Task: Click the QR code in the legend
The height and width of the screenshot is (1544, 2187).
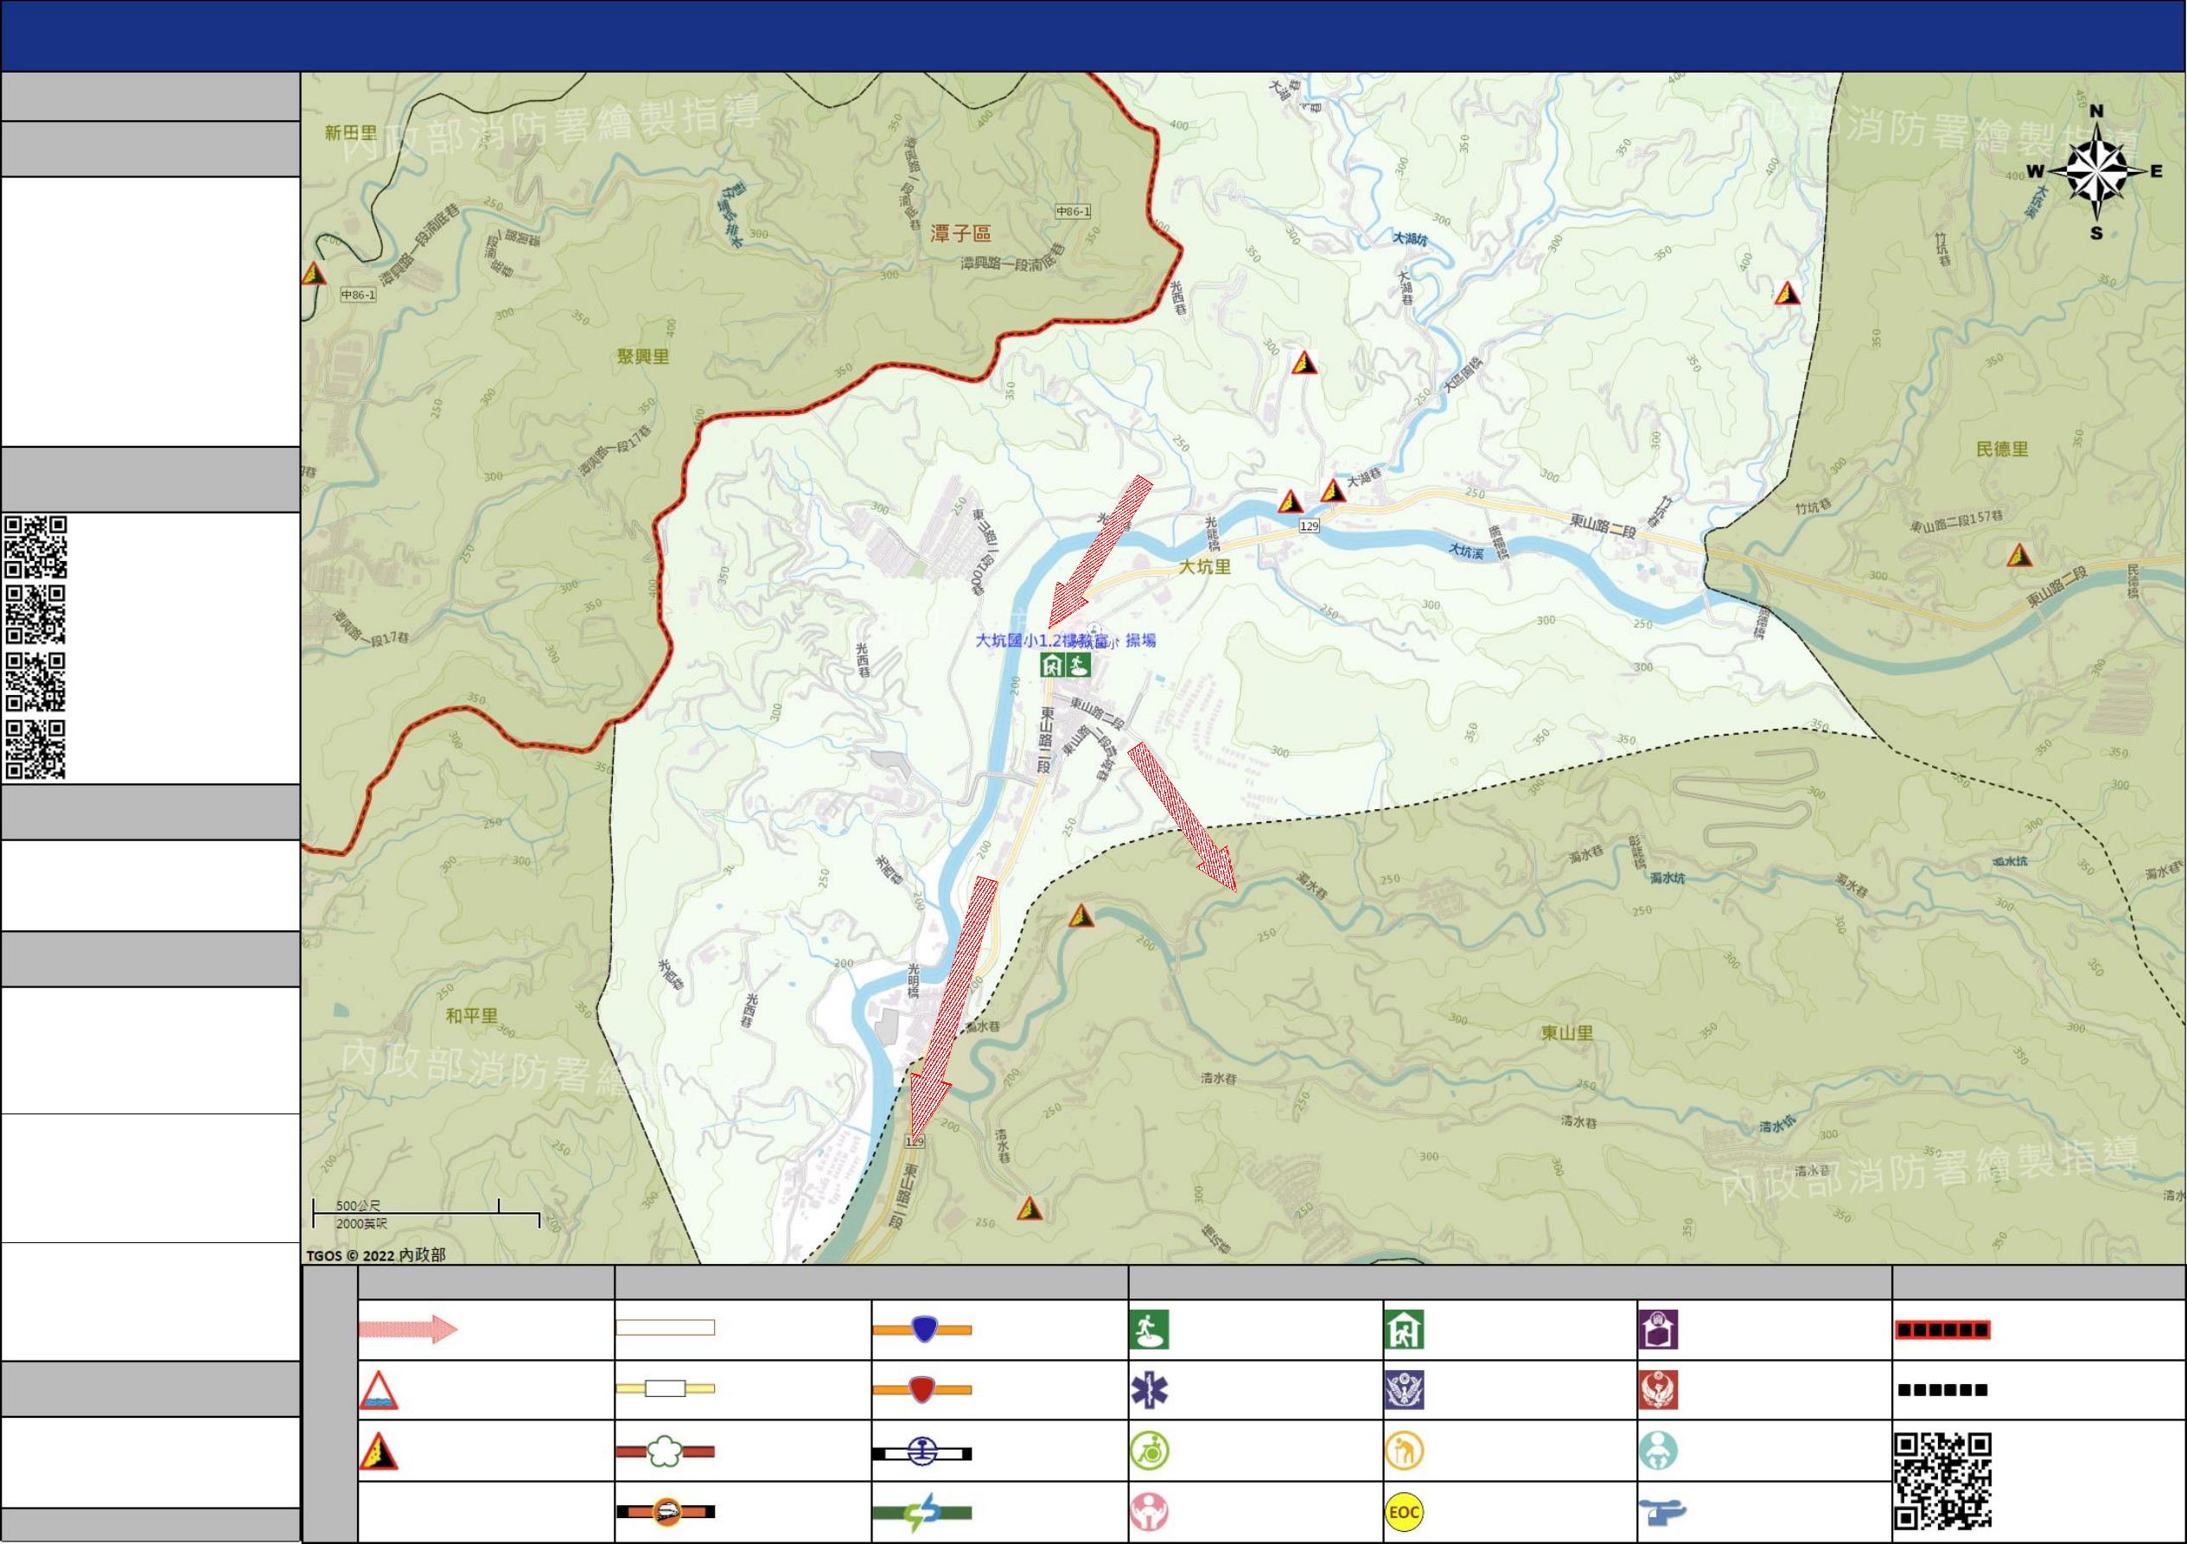Action: [x=1942, y=1481]
